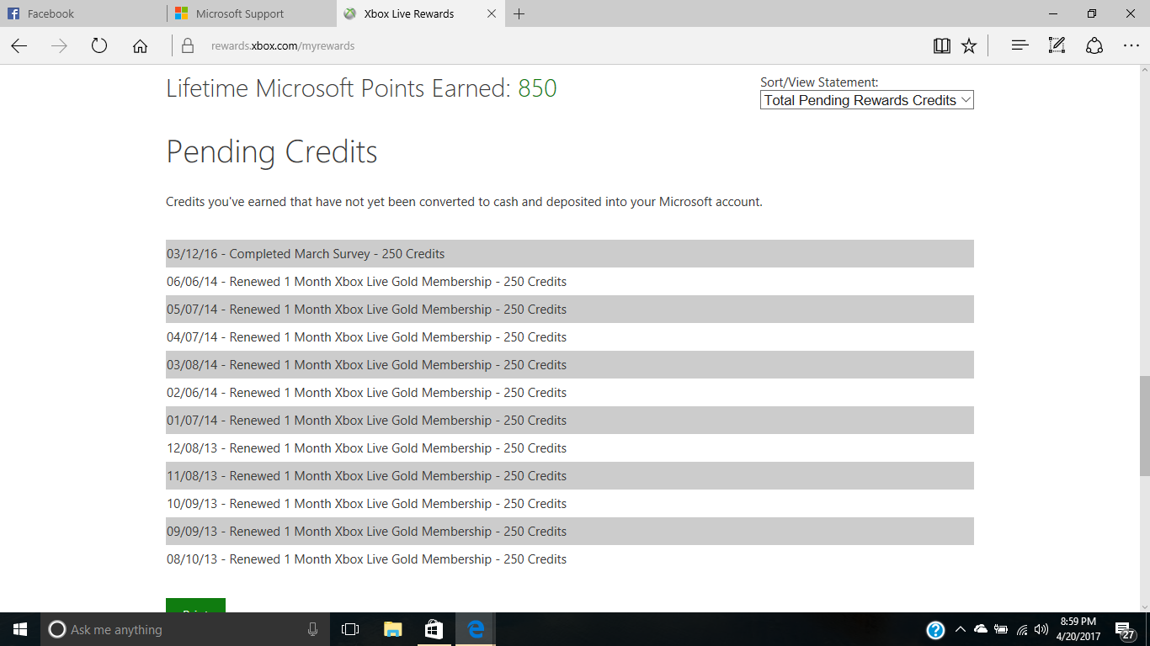Open the Reading view book icon

click(x=942, y=46)
